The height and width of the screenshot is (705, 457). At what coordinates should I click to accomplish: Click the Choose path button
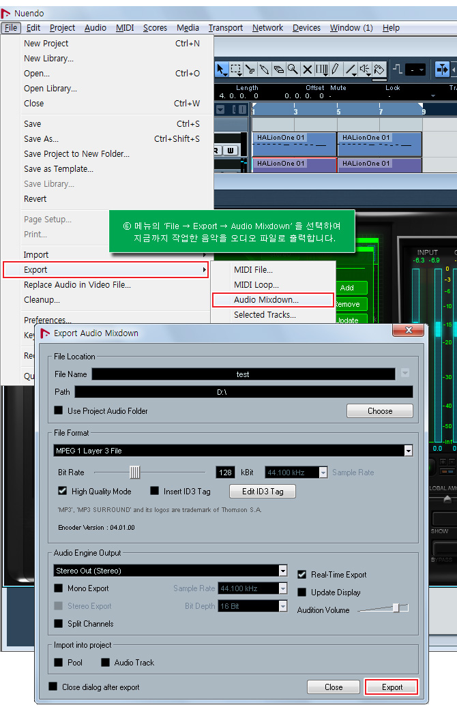pyautogui.click(x=380, y=410)
